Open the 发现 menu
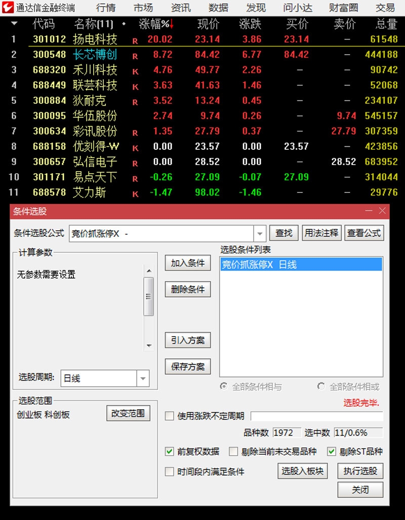Viewport: 405px width, 520px height. tap(256, 7)
